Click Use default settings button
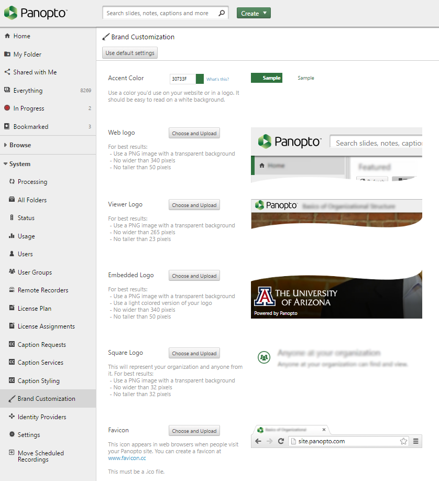 pos(130,53)
